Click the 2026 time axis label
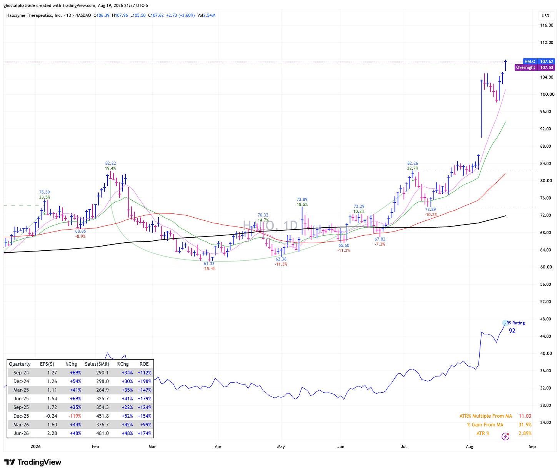 tap(35, 446)
